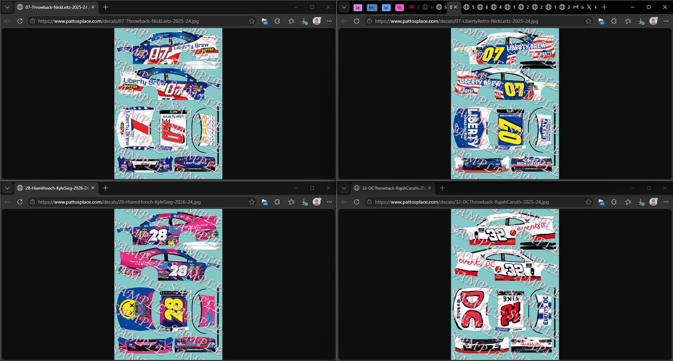This screenshot has height=361, width=673.
Task: Expand the 'Ial' tab group
Action: [386, 7]
